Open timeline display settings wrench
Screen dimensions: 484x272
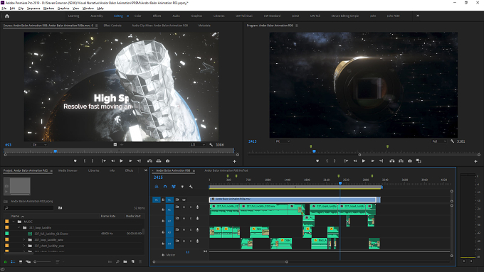pyautogui.click(x=191, y=187)
